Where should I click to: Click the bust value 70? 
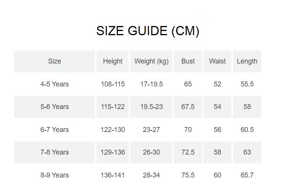[188, 130]
